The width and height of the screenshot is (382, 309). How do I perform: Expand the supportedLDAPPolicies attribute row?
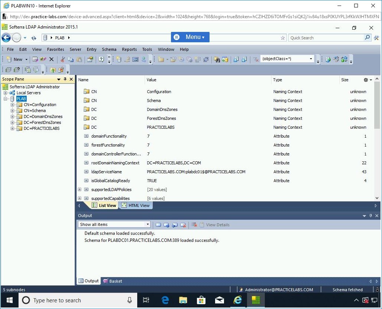tap(79, 190)
